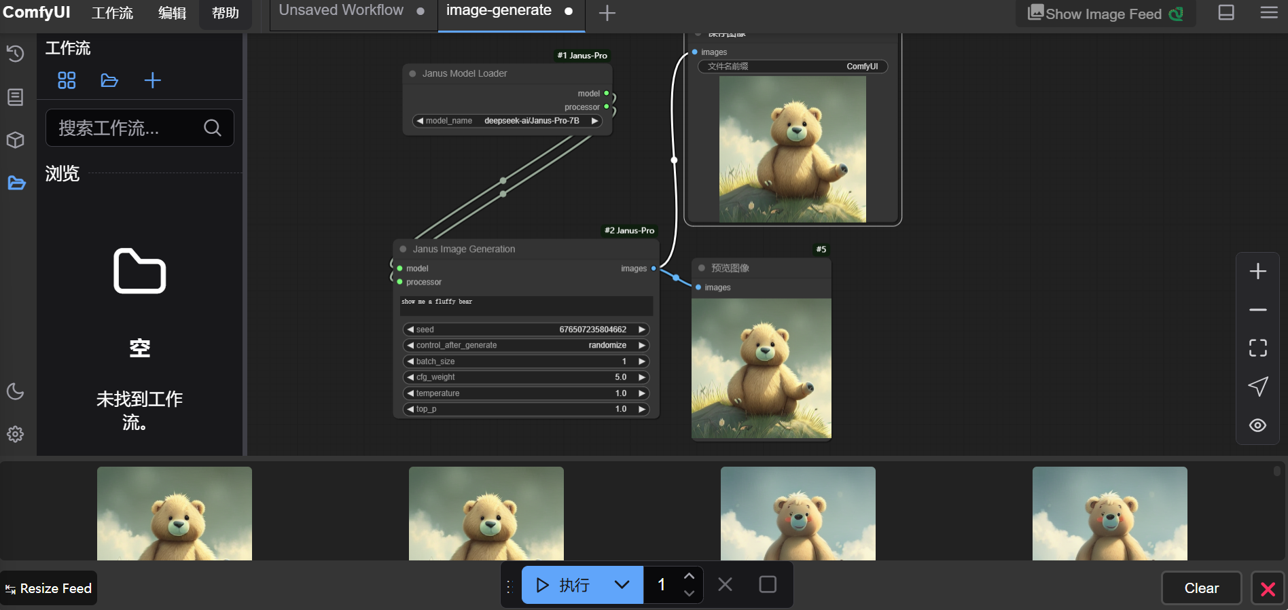The height and width of the screenshot is (610, 1288).
Task: Open the 编辑 menu
Action: 172,13
